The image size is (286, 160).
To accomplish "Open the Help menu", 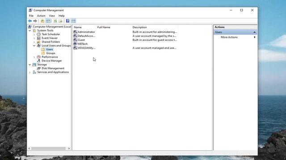I will coord(62,16).
